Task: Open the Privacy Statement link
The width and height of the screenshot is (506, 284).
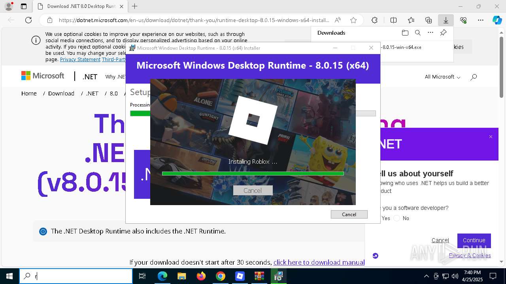Action: pos(80,59)
